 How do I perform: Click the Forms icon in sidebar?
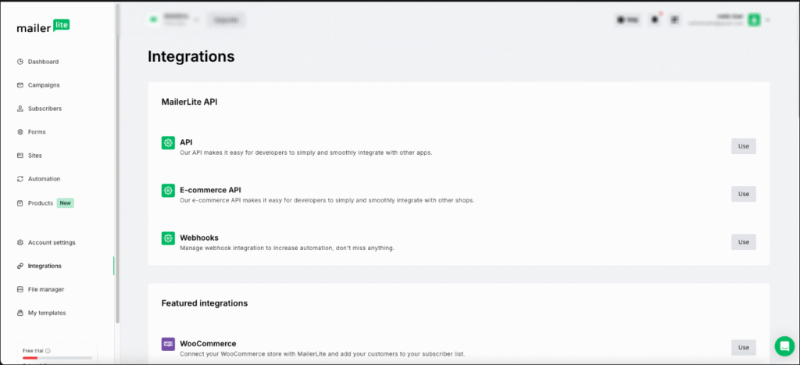(x=20, y=132)
